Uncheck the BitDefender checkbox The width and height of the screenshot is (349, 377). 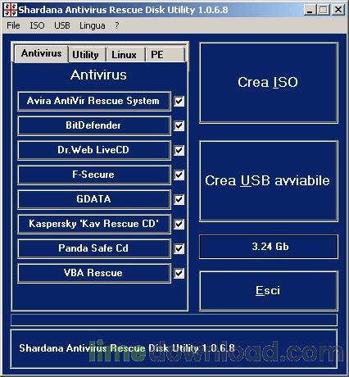click(179, 125)
